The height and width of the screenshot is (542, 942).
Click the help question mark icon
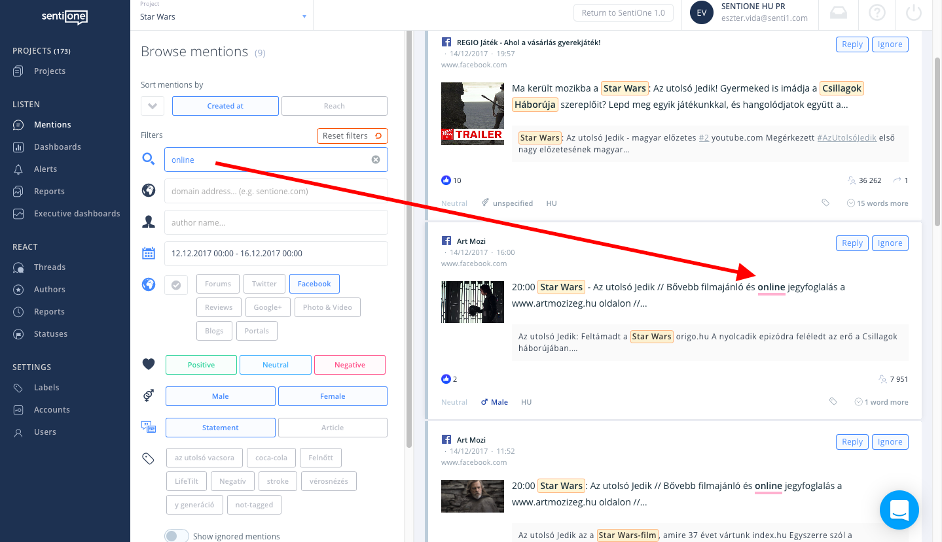tap(876, 13)
